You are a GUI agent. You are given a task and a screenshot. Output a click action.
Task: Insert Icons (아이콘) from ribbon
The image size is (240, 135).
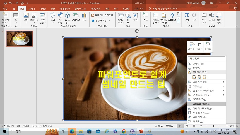[60, 15]
